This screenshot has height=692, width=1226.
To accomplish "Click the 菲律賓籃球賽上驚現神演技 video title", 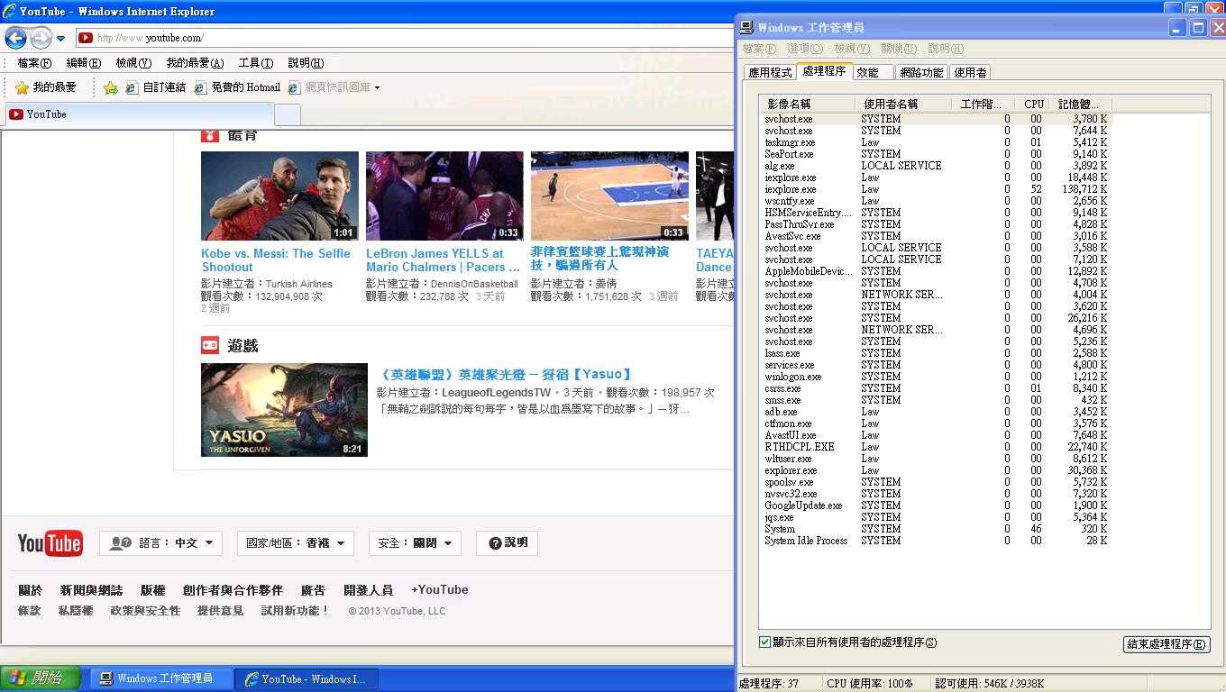I will 599,259.
